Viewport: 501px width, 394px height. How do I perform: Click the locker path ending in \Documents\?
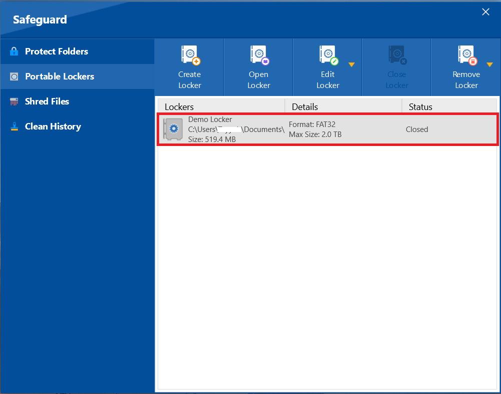point(236,129)
